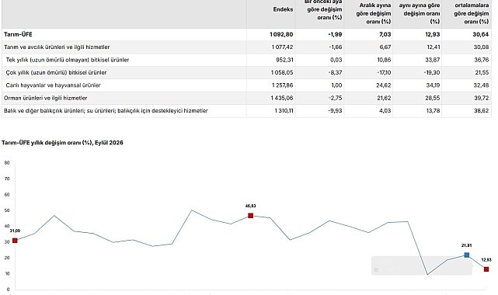Click the index value 952,31

coord(284,60)
